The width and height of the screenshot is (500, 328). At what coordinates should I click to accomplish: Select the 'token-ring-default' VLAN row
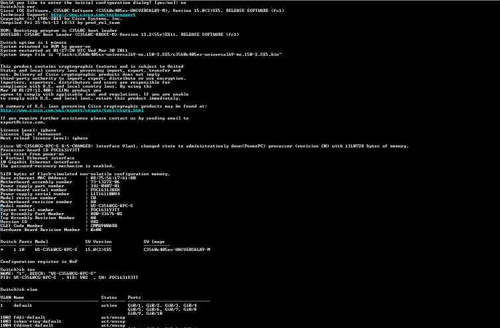click(63, 321)
